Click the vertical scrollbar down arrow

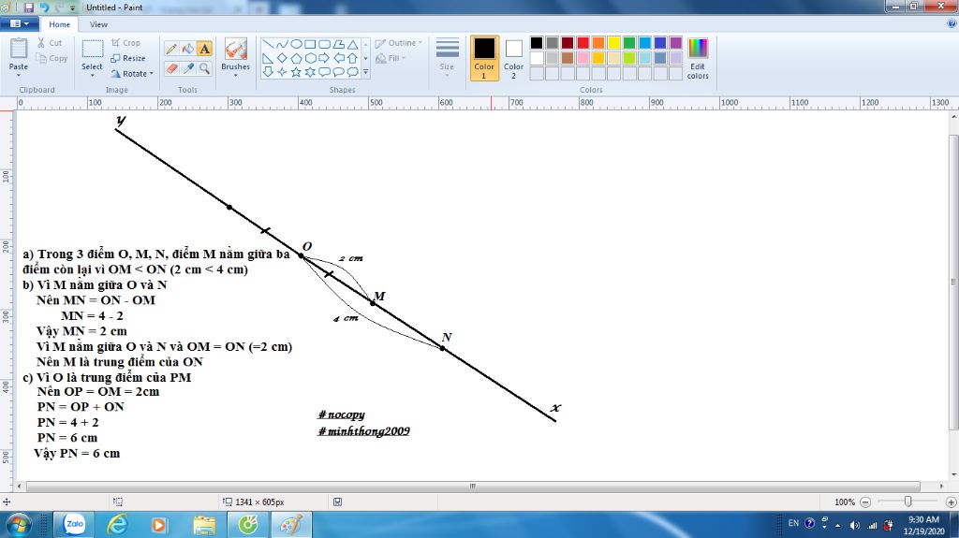click(953, 475)
